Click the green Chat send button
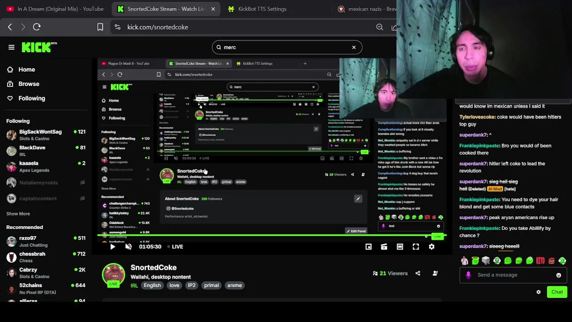Screen dimensions: 572x322 point(557,292)
